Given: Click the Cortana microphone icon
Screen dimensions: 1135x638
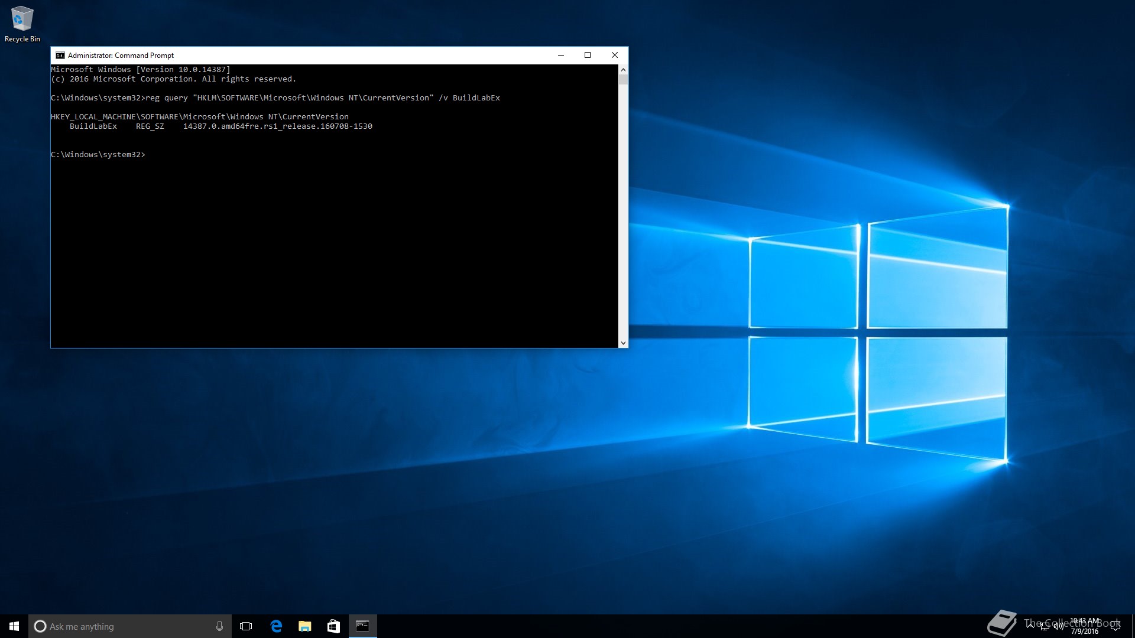Looking at the screenshot, I should click(219, 626).
